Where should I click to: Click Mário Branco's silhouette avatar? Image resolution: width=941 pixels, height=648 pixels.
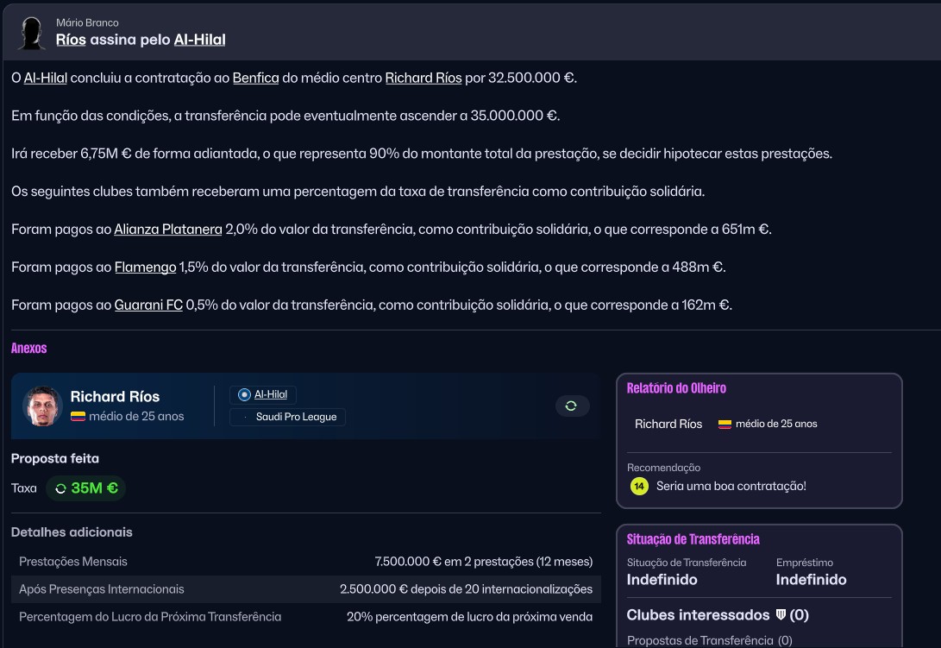click(x=31, y=33)
